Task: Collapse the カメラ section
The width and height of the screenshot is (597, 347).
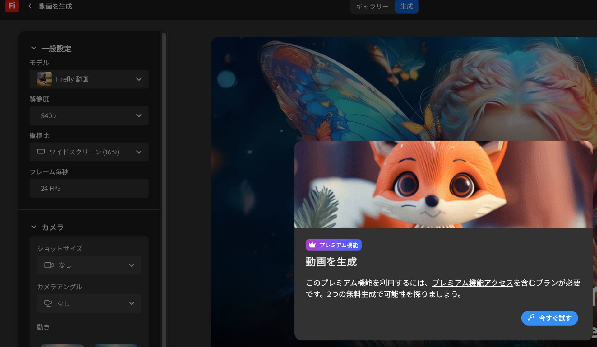Action: (x=34, y=227)
